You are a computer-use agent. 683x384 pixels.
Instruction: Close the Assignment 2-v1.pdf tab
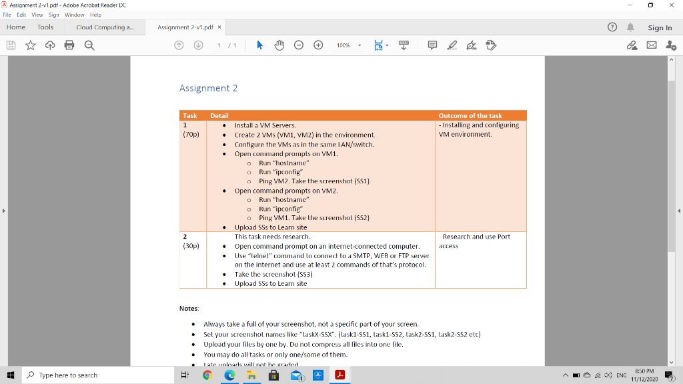[219, 27]
